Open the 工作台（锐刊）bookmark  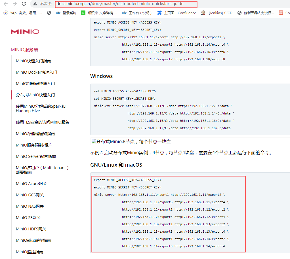click(x=124, y=13)
